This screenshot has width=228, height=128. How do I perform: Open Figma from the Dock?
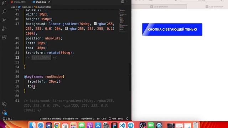click(114, 125)
